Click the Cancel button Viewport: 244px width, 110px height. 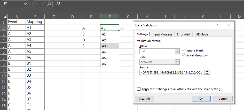pos(223,99)
